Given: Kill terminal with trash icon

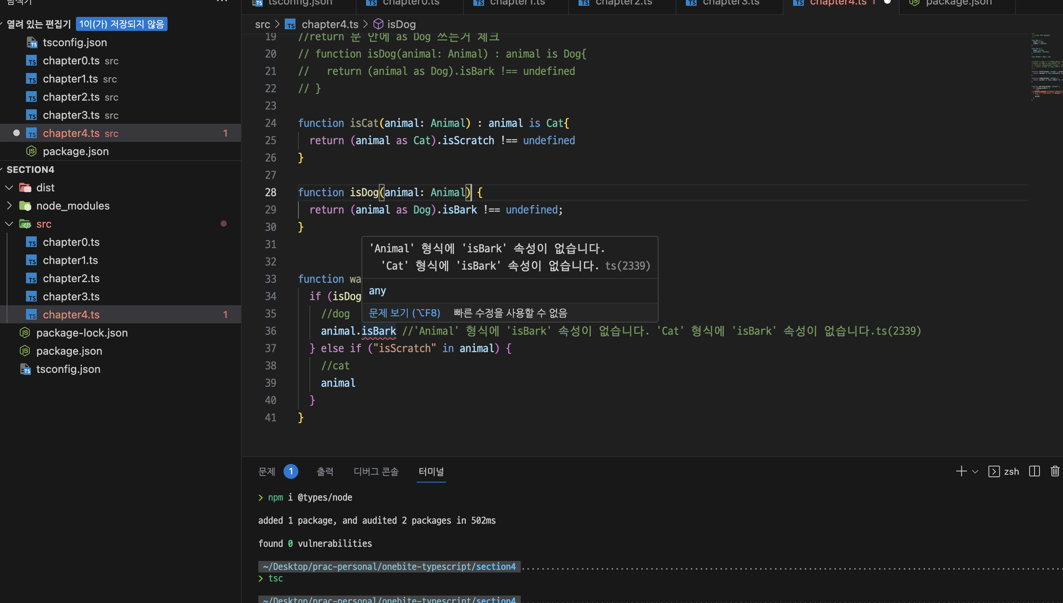Looking at the screenshot, I should pyautogui.click(x=1055, y=471).
